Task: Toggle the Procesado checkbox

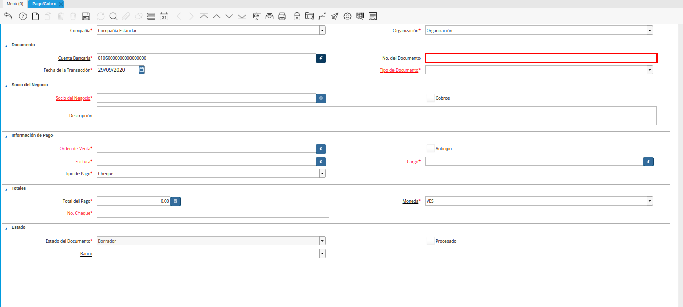Action: [431, 241]
